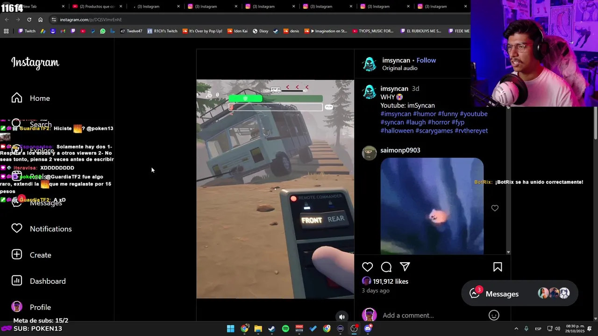
Task: Open WhatsApp bookmark icon
Action: 103,31
